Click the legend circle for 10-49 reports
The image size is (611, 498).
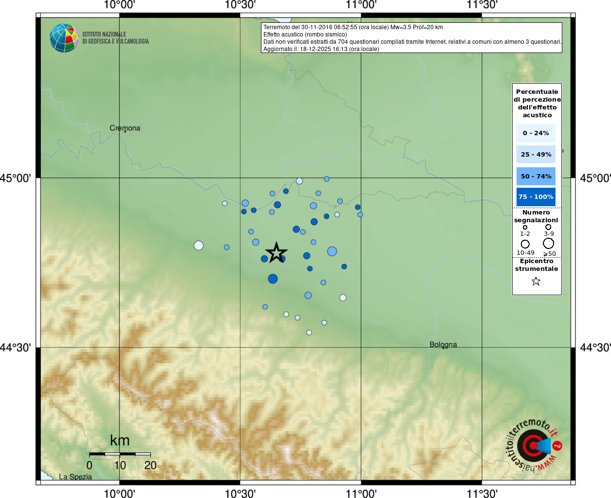[x=525, y=244]
